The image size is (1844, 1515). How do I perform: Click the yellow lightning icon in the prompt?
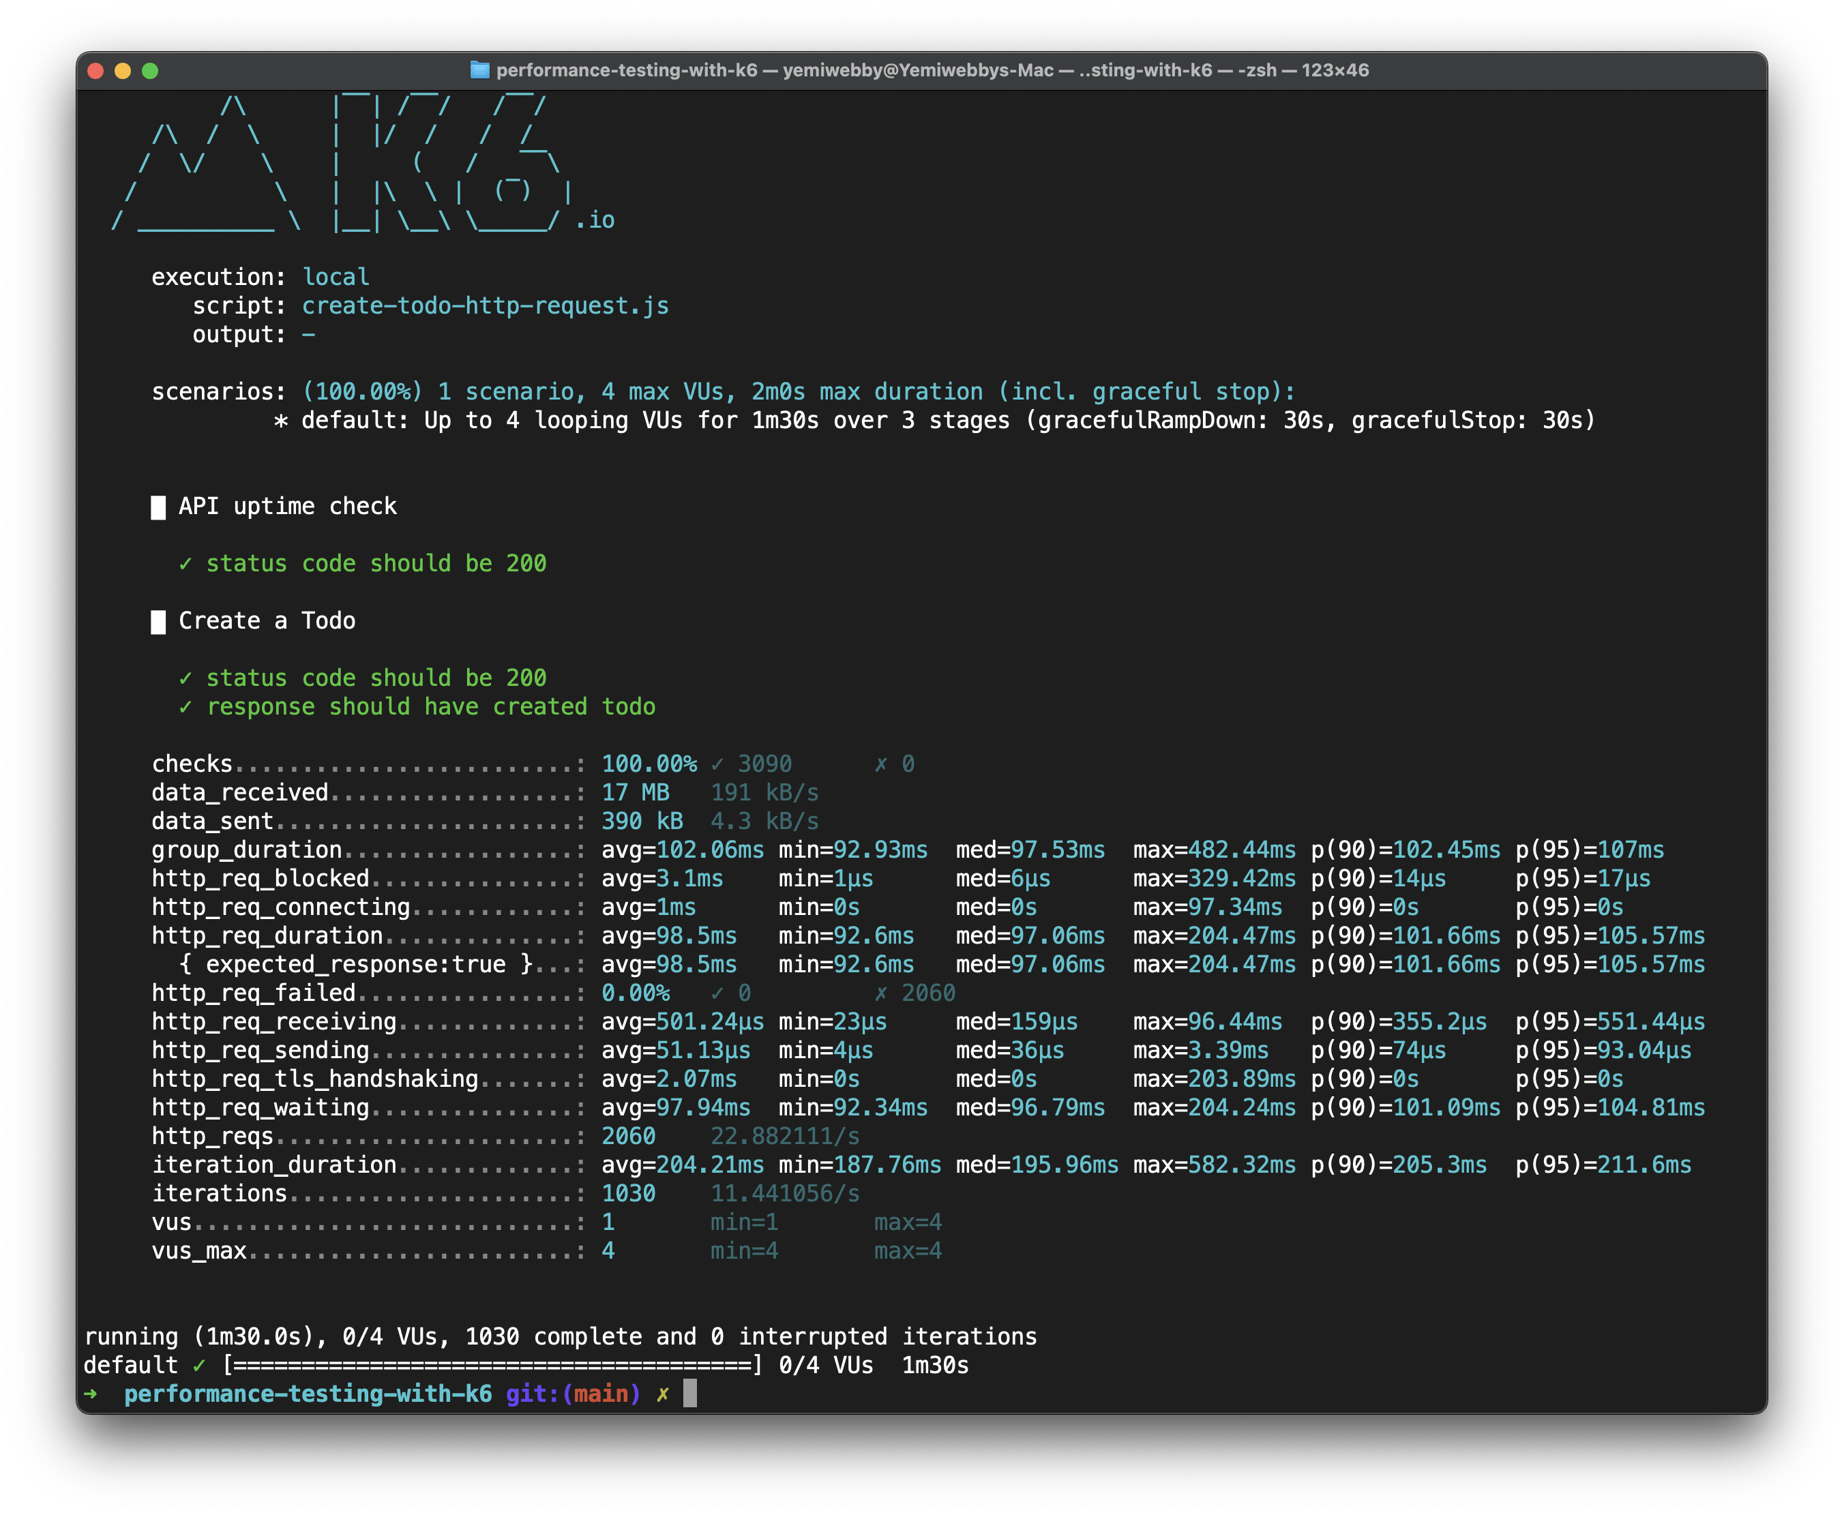point(664,1394)
